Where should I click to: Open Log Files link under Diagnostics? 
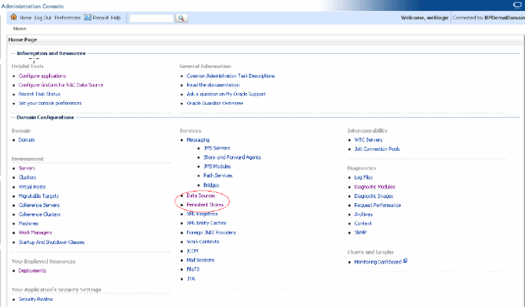[x=364, y=177]
